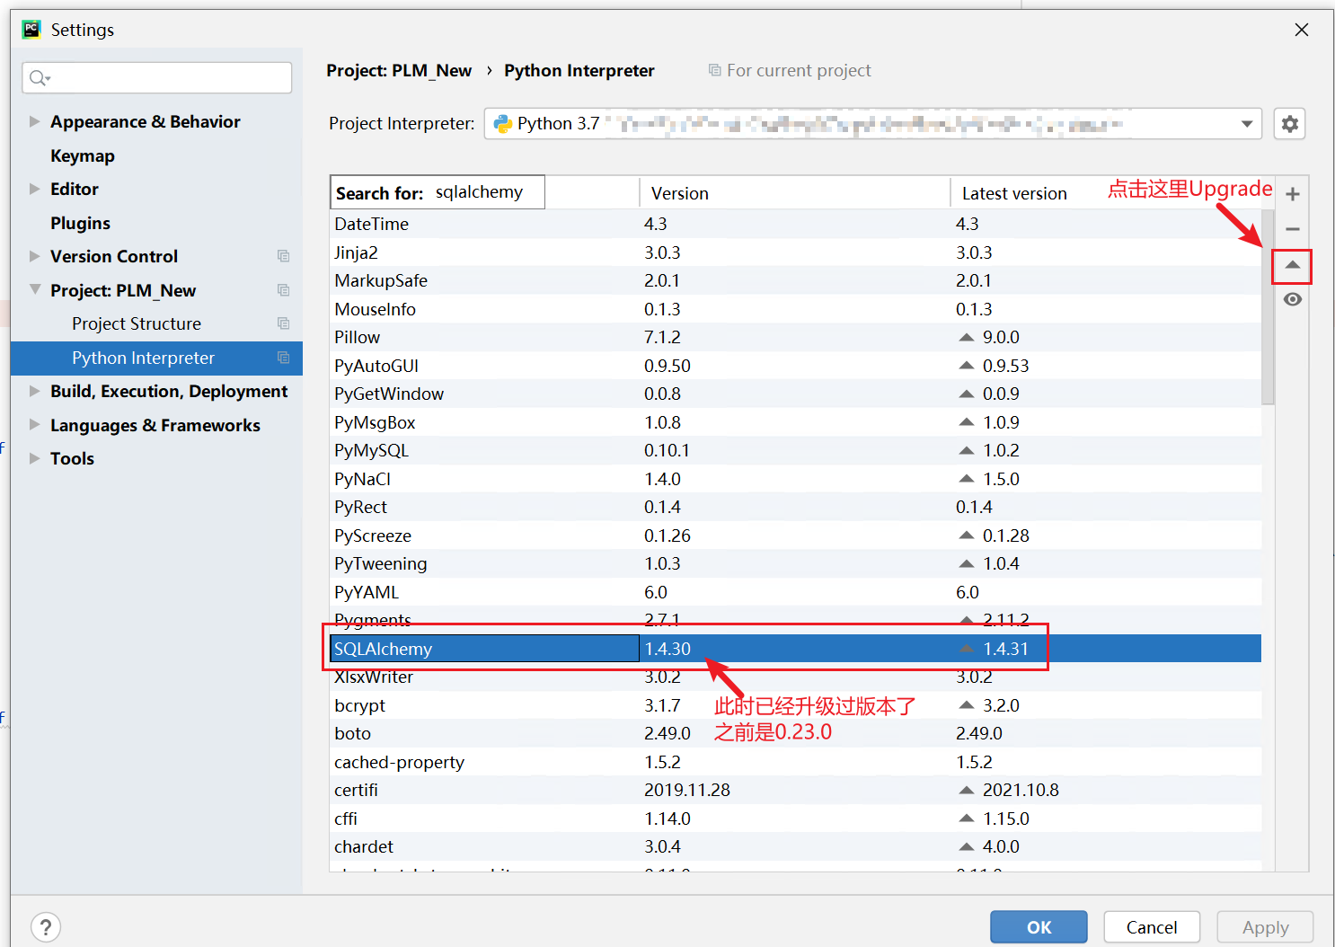Expand Languages & Frameworks section
This screenshot has width=1335, height=947.
pos(34,424)
